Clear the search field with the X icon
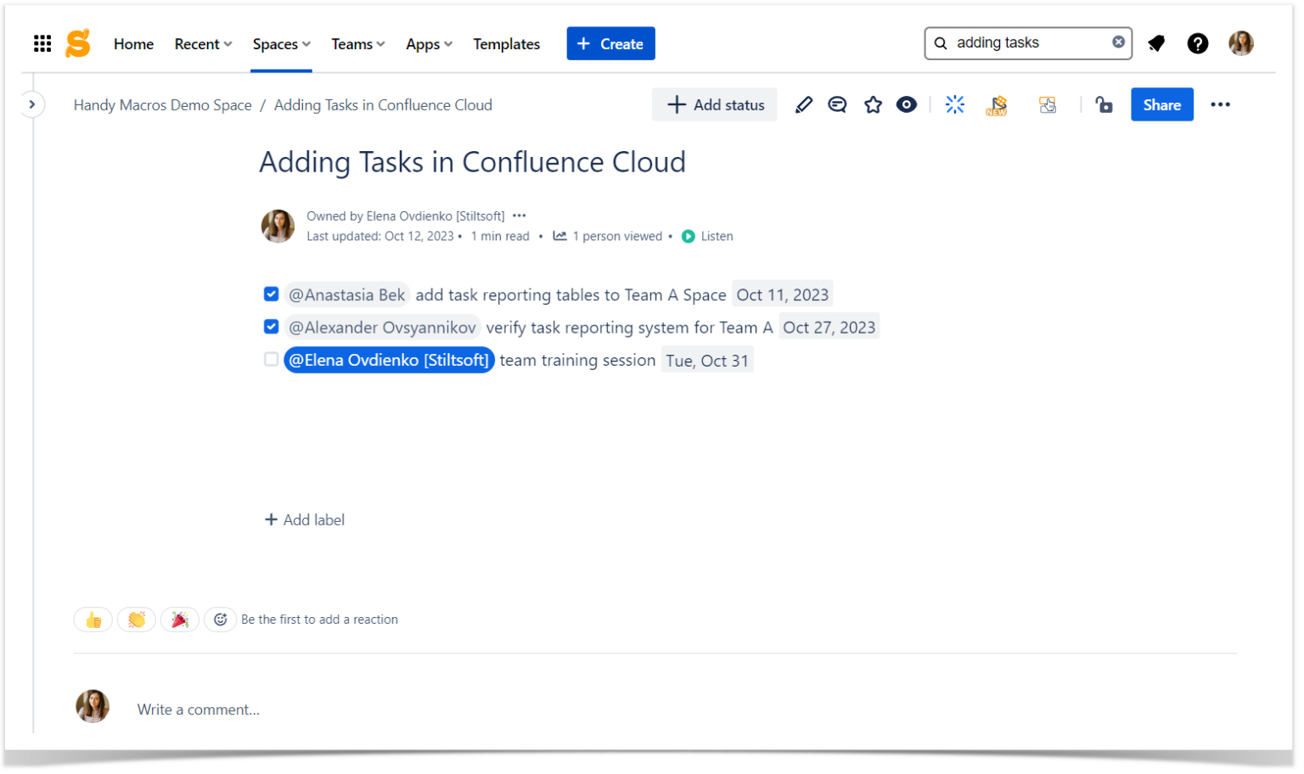Screen dimensions: 1304x774 tap(1118, 42)
